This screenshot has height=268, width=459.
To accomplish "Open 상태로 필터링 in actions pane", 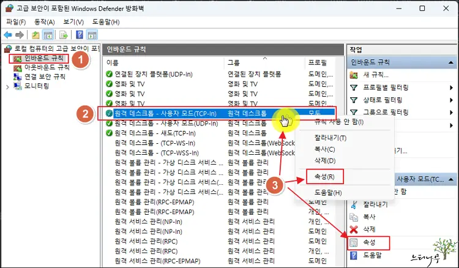I will 382,100.
